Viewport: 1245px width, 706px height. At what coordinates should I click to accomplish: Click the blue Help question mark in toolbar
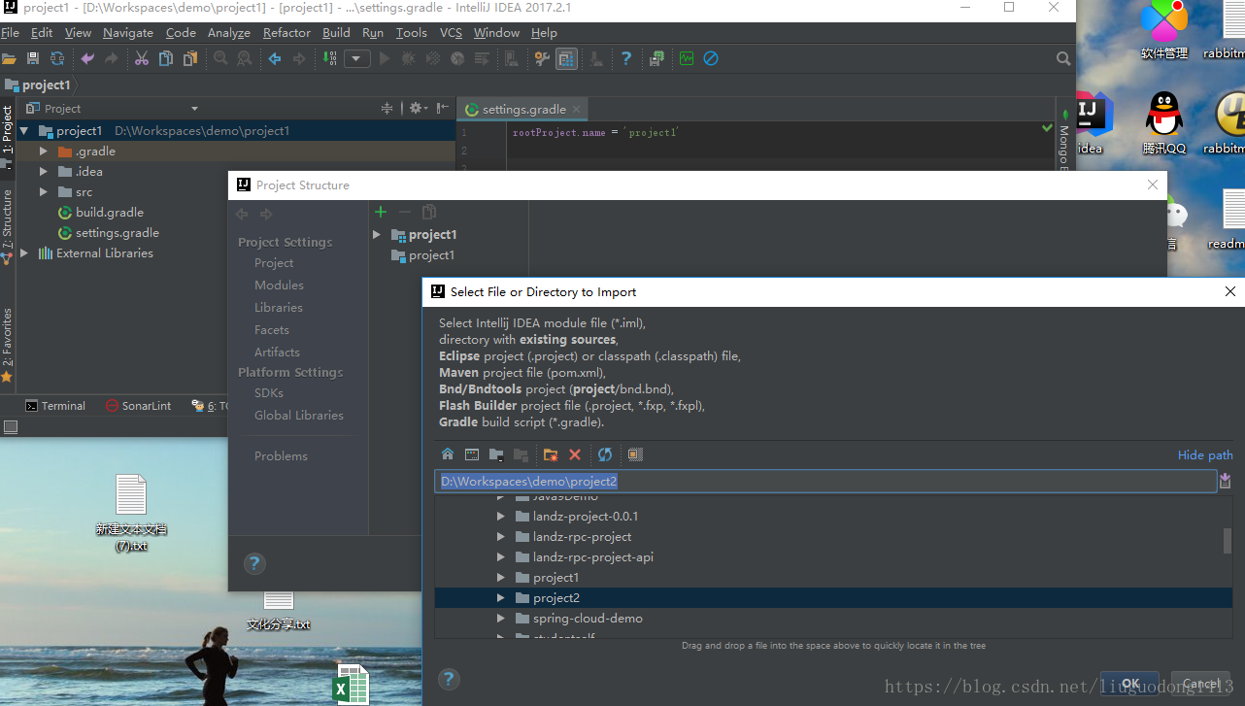[x=626, y=59]
